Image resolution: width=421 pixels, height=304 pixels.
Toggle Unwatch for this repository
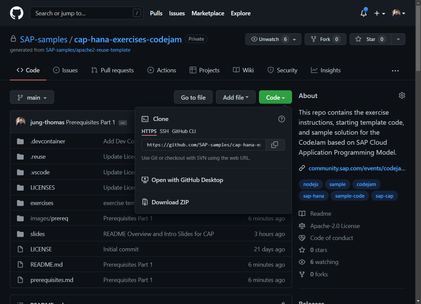pos(269,39)
